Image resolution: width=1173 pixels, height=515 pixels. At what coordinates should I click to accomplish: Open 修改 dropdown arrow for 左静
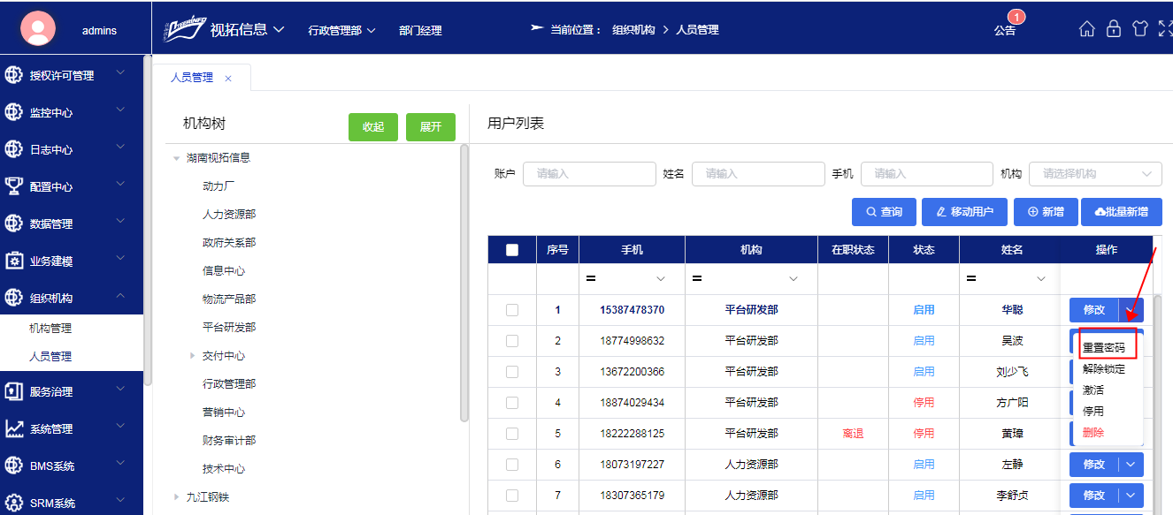tap(1131, 465)
